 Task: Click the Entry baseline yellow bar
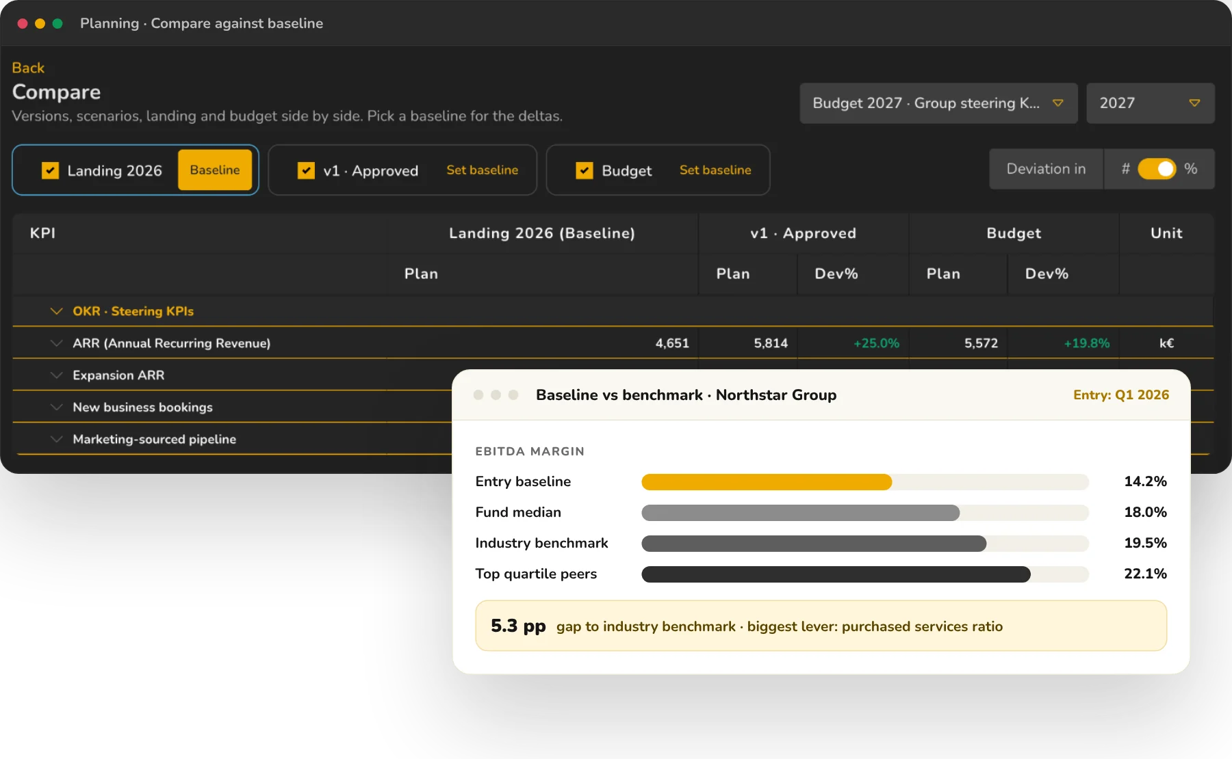coord(767,482)
